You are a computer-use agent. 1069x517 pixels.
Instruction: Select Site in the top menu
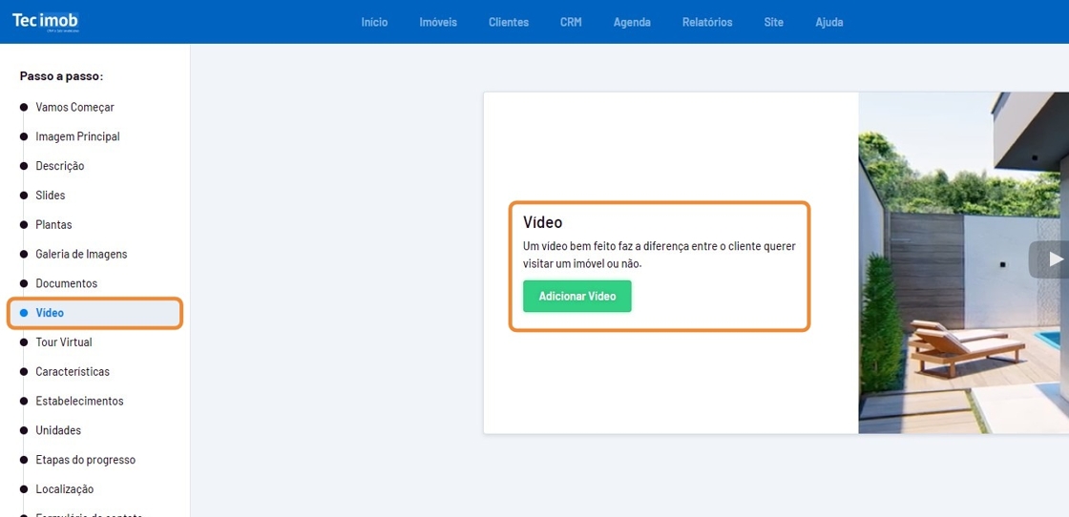coord(773,22)
